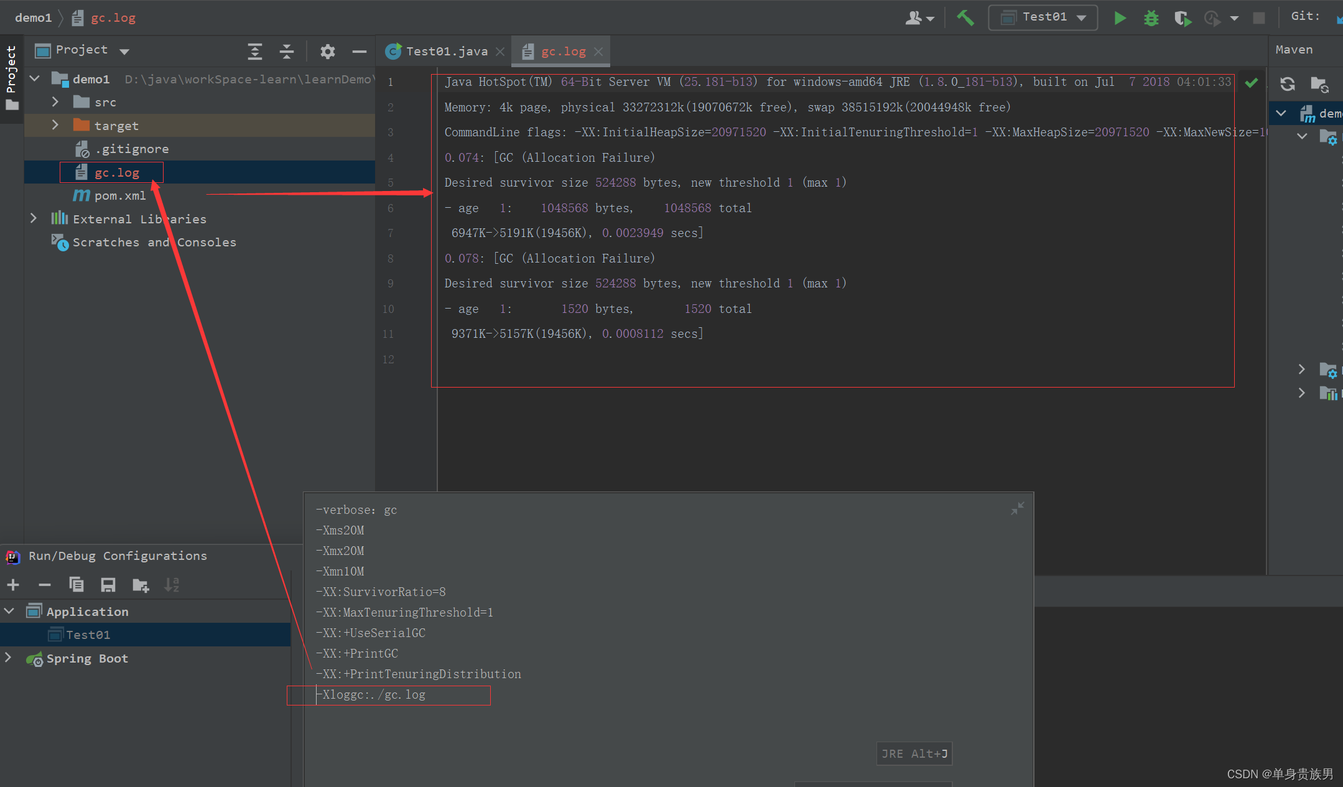Viewport: 1343px width, 787px height.
Task: Click log line 4 GC Allocation Failure
Action: (x=550, y=157)
